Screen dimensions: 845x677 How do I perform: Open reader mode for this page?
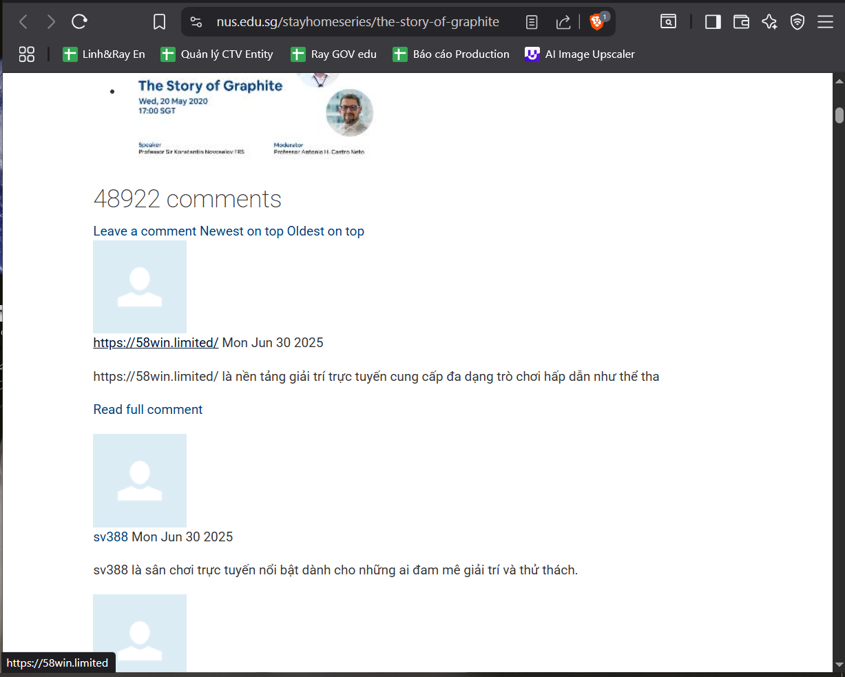pos(532,22)
